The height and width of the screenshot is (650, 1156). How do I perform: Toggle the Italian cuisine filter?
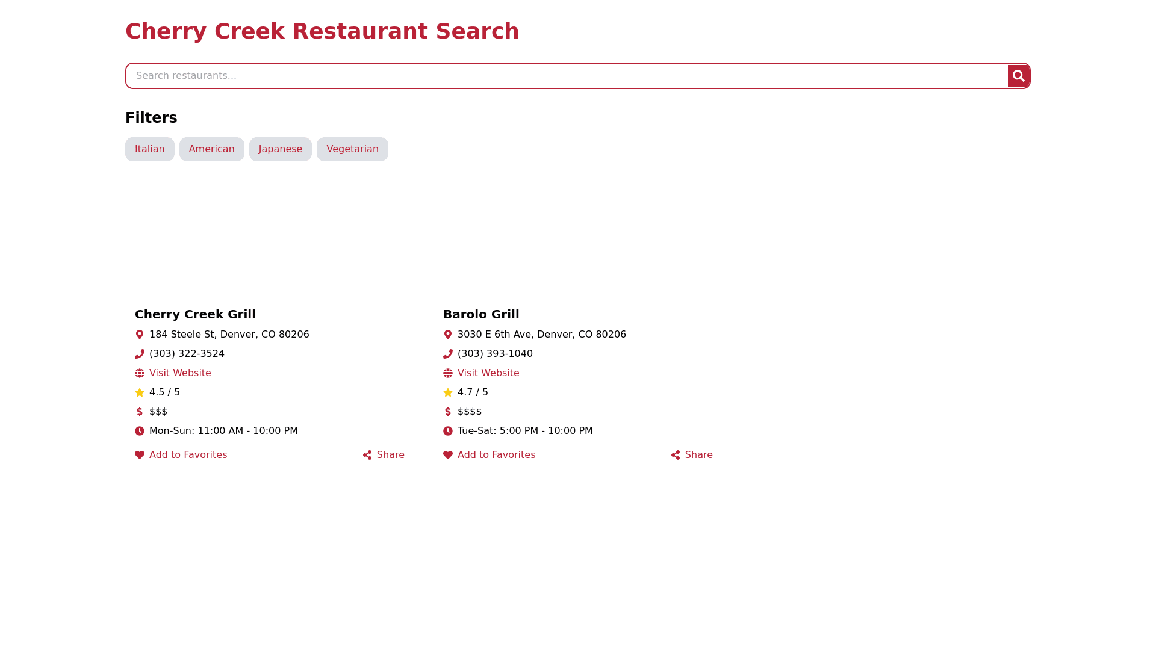[149, 149]
